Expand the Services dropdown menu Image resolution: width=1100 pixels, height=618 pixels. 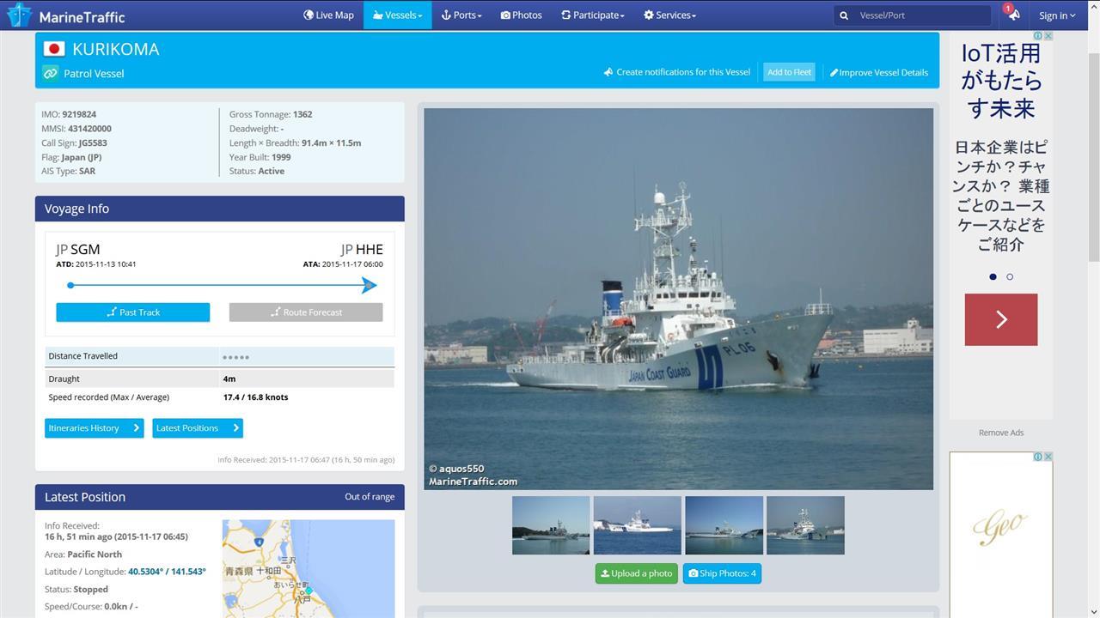[669, 15]
